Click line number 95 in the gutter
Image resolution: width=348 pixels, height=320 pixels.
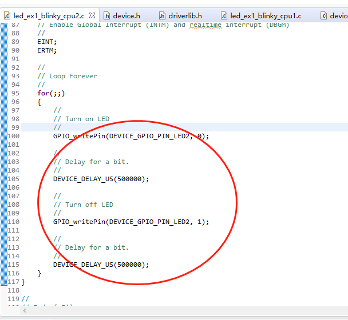(x=15, y=93)
